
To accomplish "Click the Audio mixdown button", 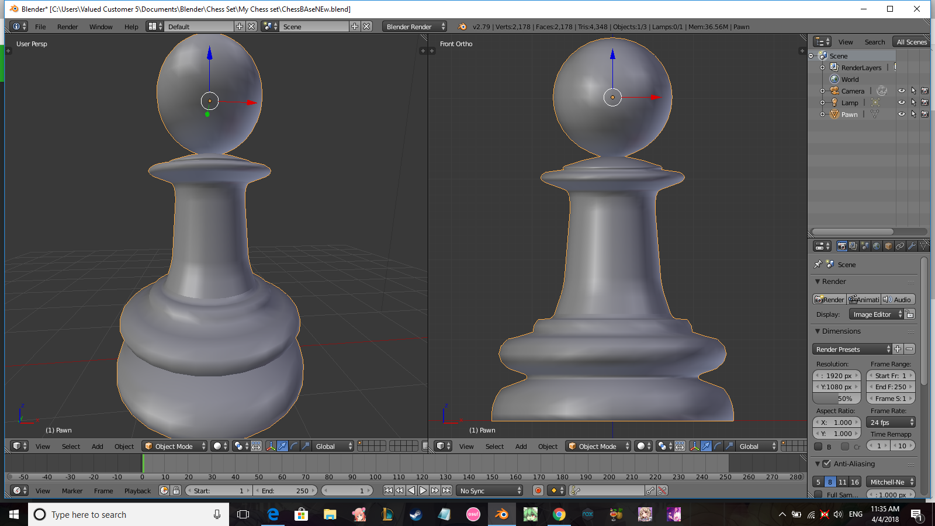I will (x=898, y=299).
